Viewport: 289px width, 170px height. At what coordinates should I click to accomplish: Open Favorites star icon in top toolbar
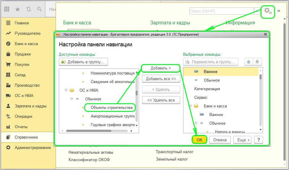17,9
